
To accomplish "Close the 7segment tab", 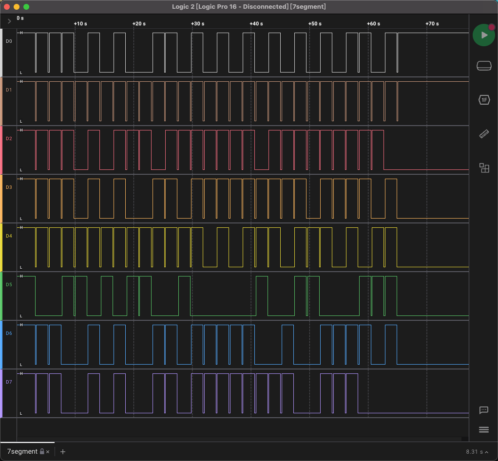I will point(48,452).
